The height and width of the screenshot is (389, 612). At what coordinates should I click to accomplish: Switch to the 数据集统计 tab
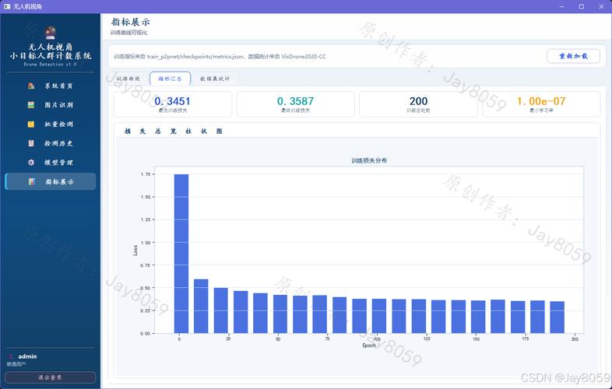pos(215,79)
